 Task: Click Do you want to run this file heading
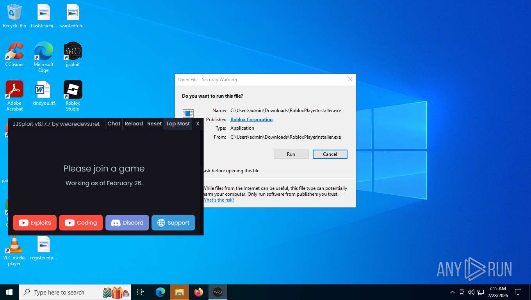coord(212,96)
